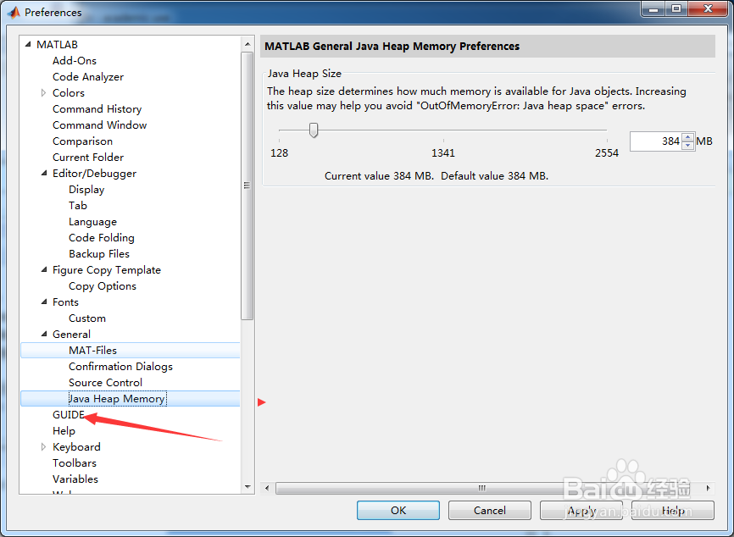Select Confirmation Dialogs preferences

[120, 366]
